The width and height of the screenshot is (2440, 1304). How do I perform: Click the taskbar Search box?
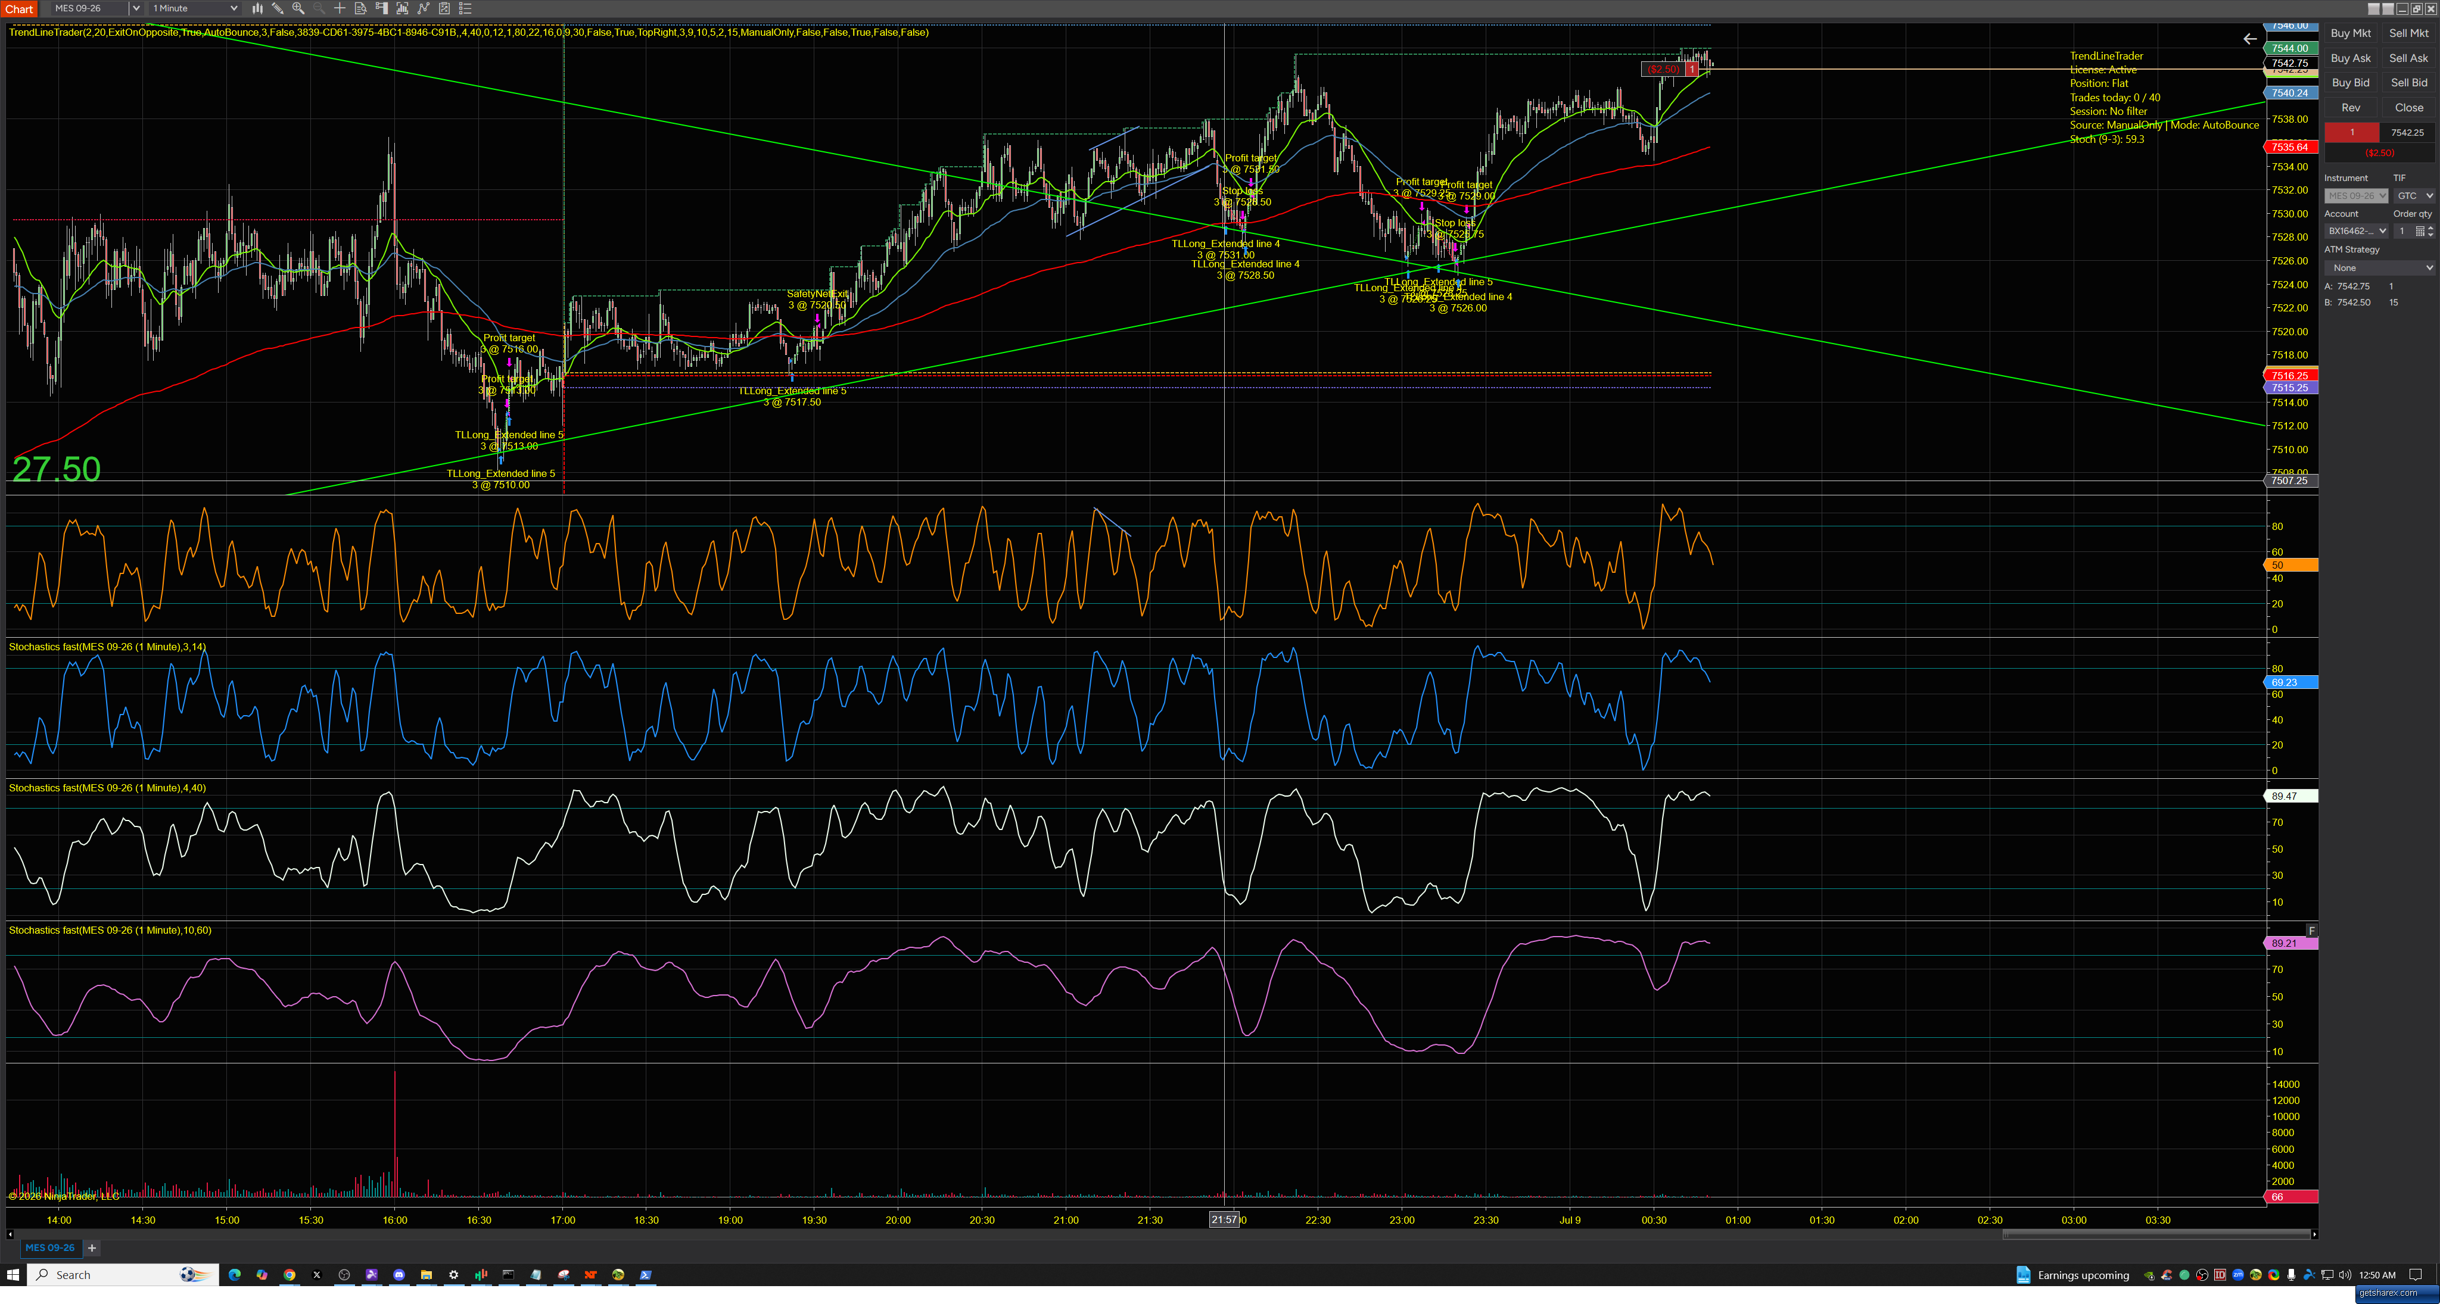tap(123, 1275)
